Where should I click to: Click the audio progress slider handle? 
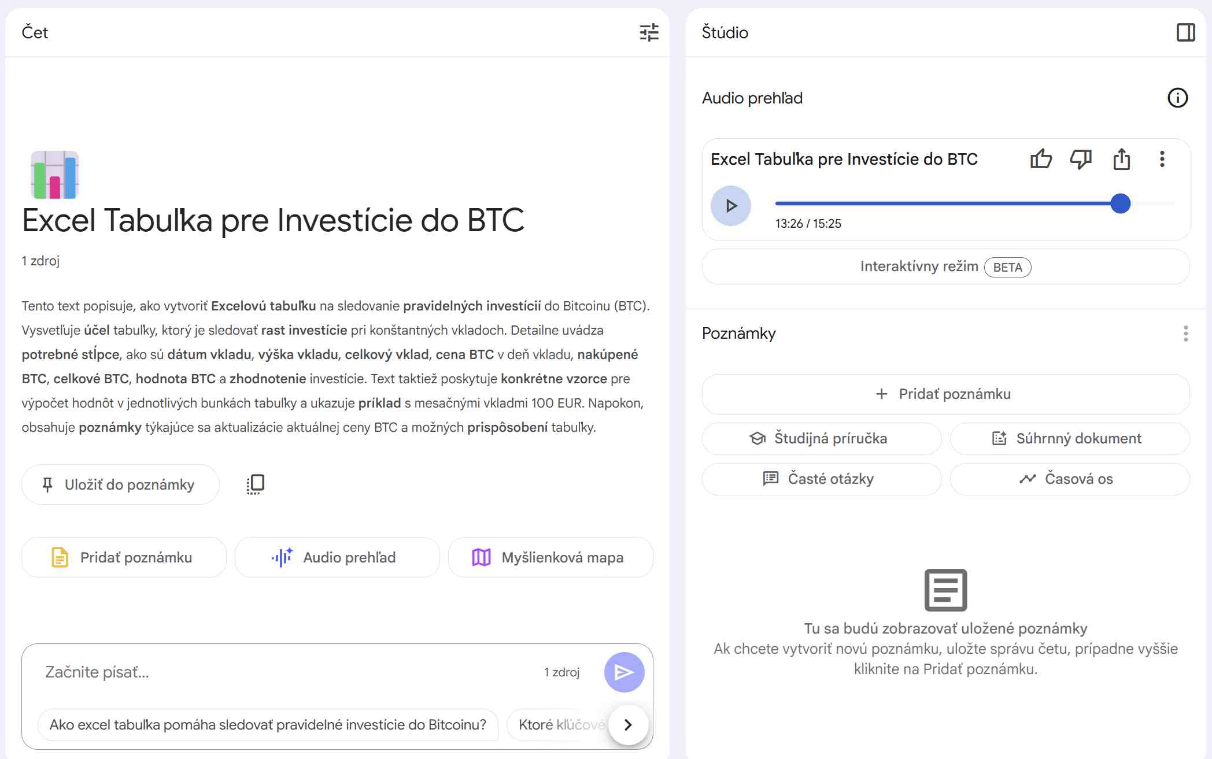(1120, 203)
